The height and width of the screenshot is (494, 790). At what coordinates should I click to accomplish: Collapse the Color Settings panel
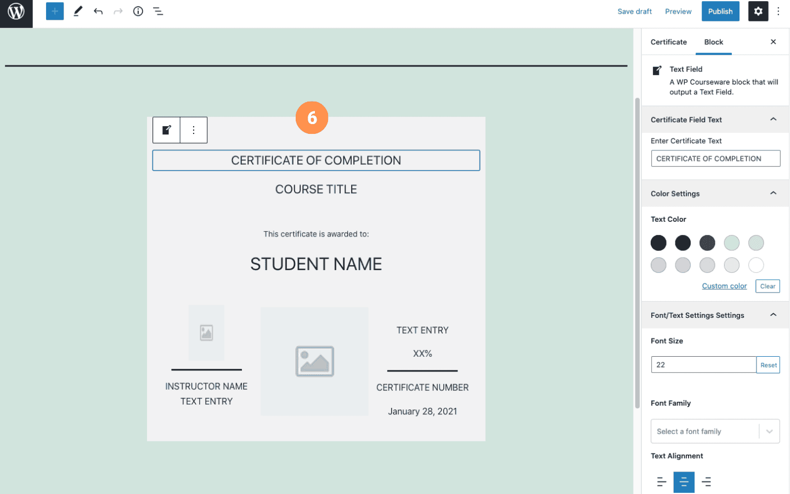715,194
